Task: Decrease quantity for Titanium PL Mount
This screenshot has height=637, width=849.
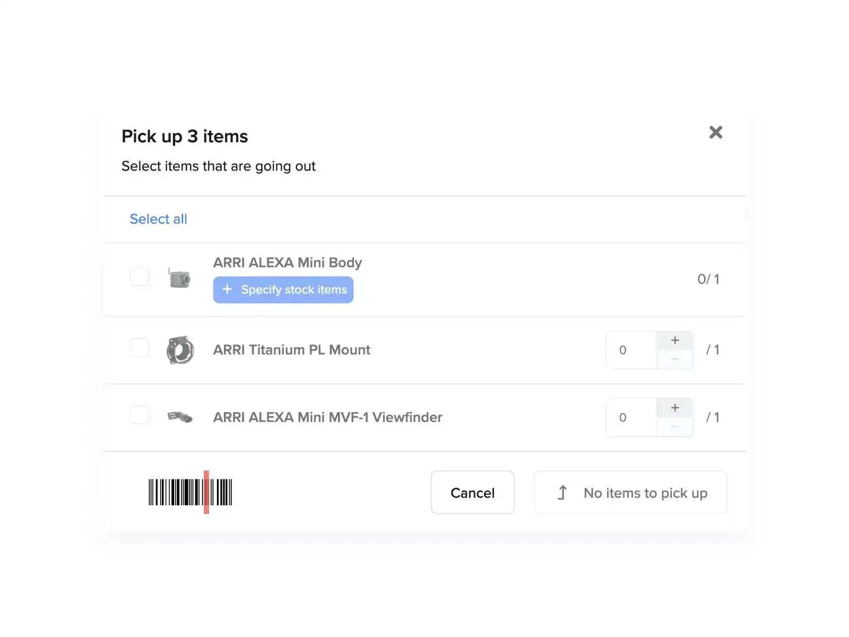Action: (675, 359)
